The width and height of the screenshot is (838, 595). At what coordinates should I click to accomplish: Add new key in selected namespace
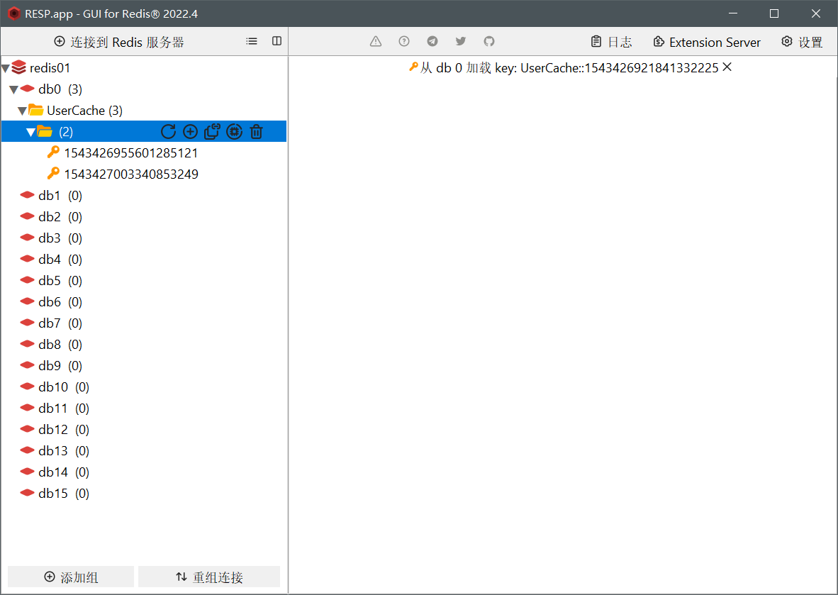190,131
